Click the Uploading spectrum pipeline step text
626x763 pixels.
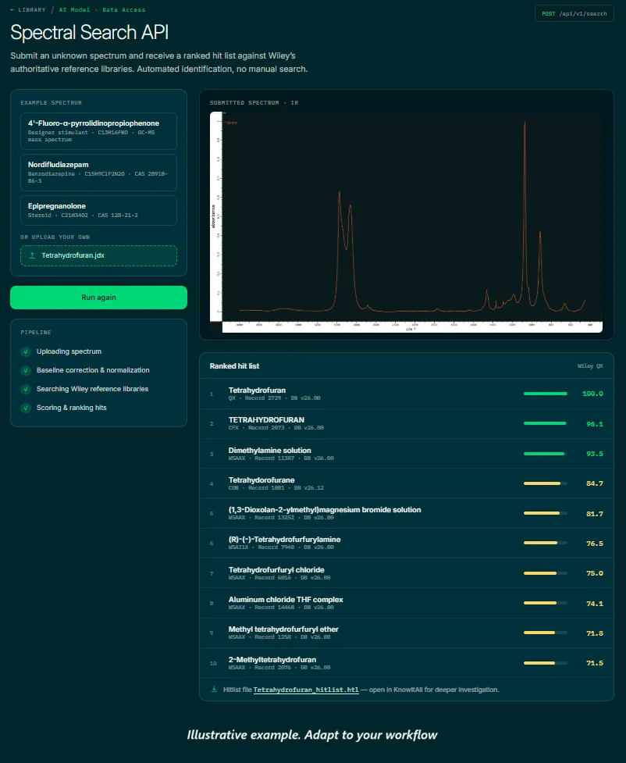coord(69,351)
